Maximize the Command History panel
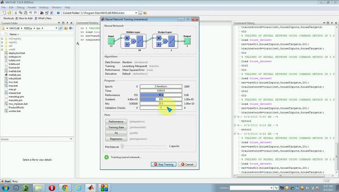 point(328,23)
